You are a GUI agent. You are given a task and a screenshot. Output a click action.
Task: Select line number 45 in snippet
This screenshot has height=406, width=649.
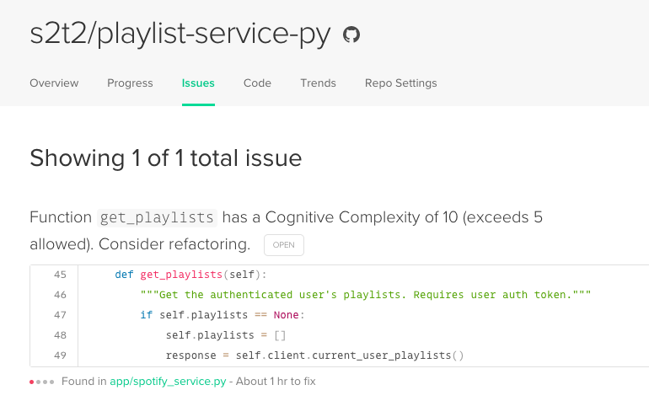click(x=59, y=275)
